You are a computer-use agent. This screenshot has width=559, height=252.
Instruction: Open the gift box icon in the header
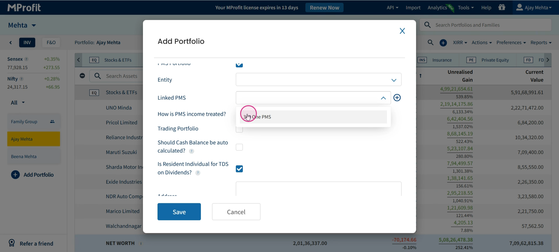point(502,8)
